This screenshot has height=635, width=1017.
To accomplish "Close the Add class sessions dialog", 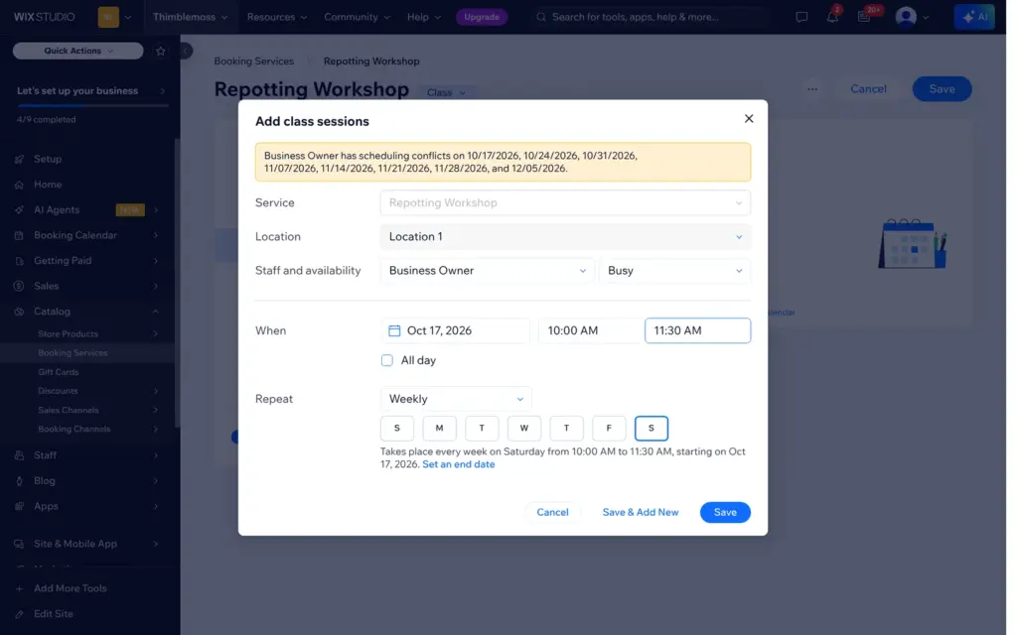I will 749,119.
